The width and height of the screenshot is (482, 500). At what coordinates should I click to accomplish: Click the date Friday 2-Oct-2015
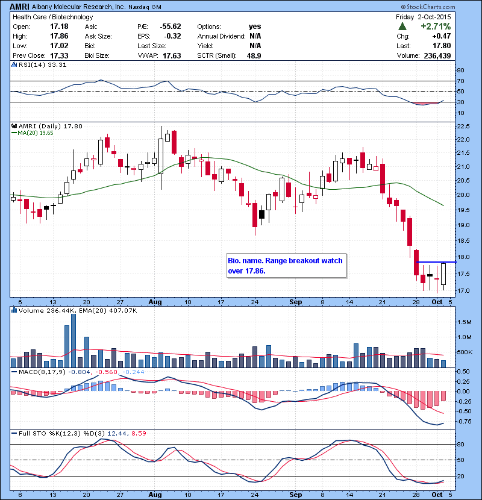pyautogui.click(x=424, y=17)
